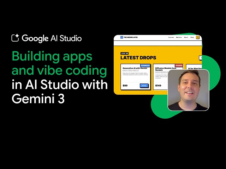Click 'Generative AI with Gemini' course title
Screen dimensions: 226x169
point(135,68)
